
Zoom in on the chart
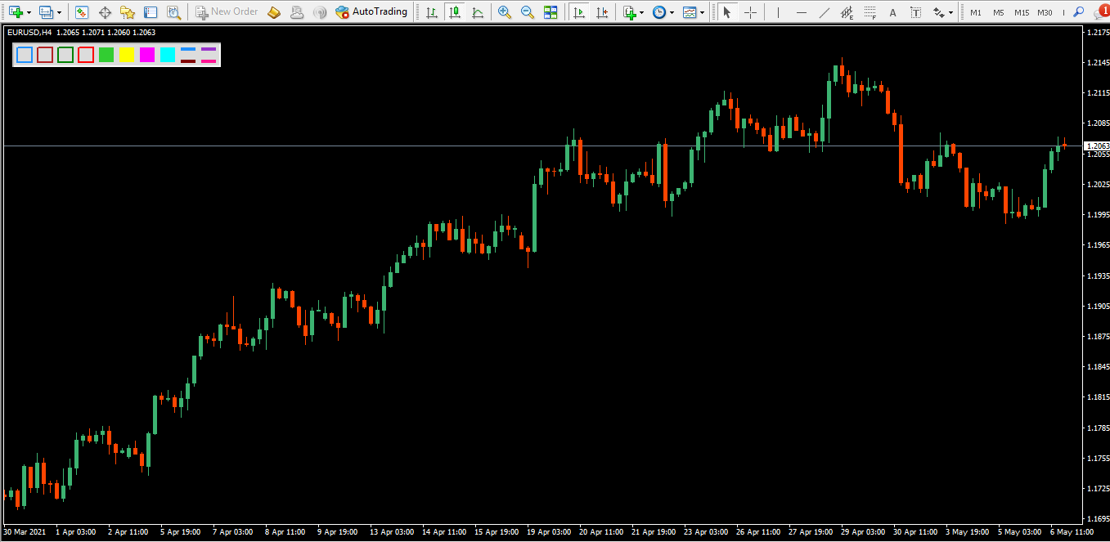coord(505,12)
